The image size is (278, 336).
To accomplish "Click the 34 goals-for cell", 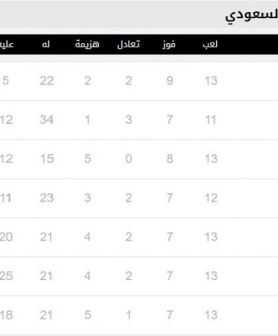I will coord(47,120).
